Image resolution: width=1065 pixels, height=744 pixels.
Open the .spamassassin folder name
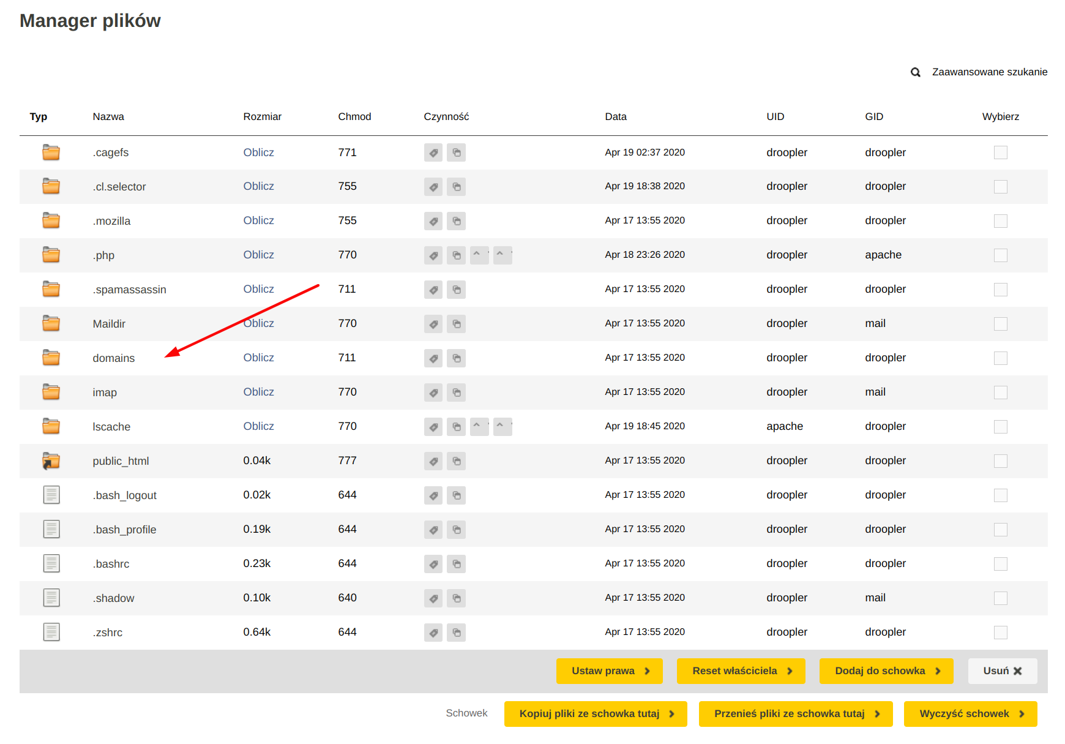click(129, 290)
